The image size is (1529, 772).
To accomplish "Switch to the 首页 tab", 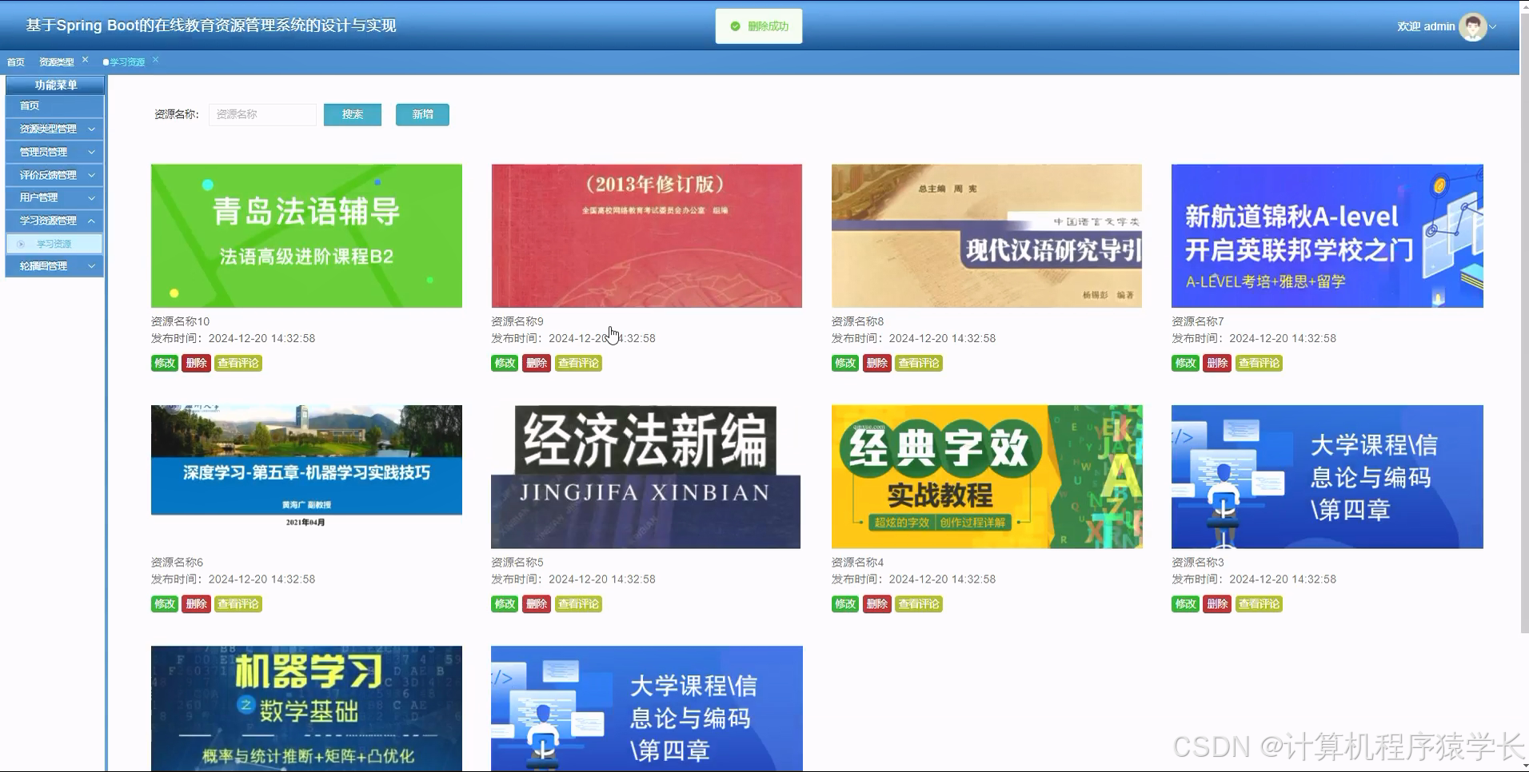I will pyautogui.click(x=14, y=61).
